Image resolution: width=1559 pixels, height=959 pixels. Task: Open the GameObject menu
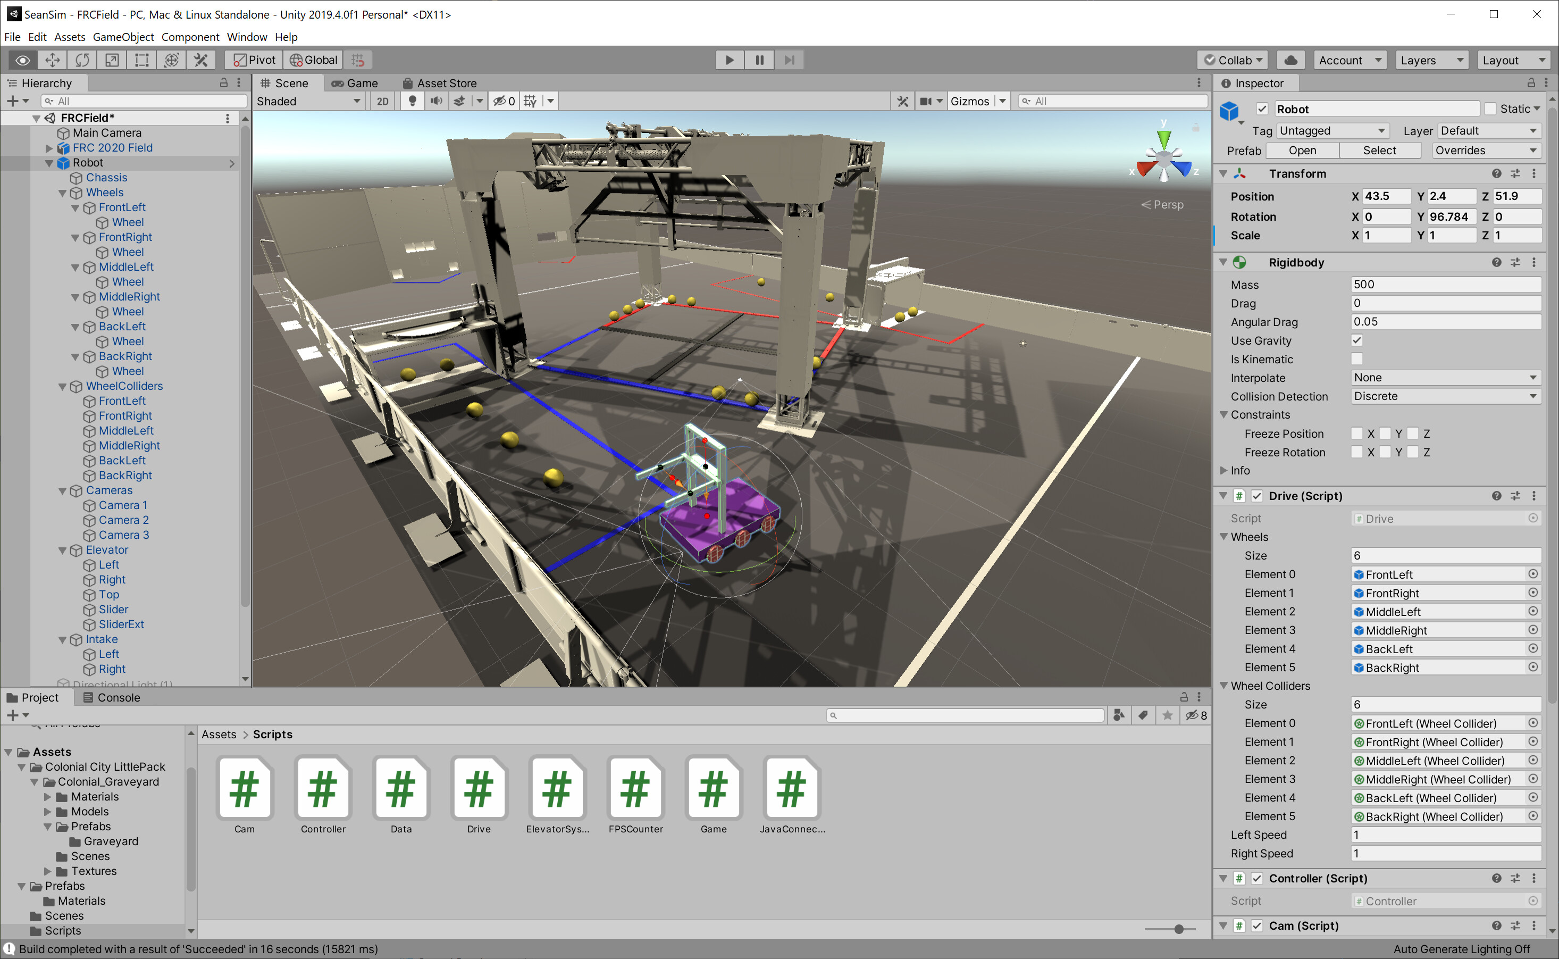tap(123, 37)
